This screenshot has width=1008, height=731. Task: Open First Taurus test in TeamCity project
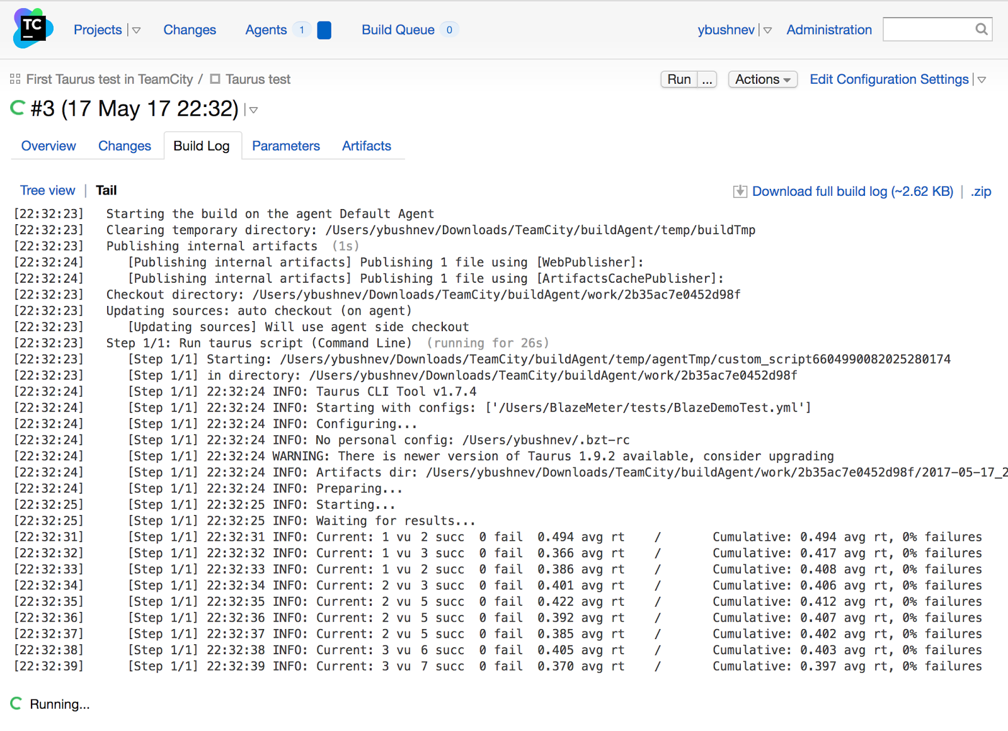pos(110,79)
